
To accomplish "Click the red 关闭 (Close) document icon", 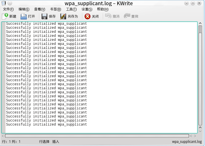I will pyautogui.click(x=87, y=16).
